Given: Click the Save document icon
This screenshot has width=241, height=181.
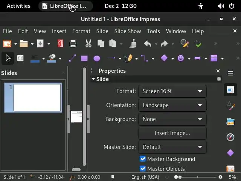Looking at the screenshot, I should [x=40, y=44].
